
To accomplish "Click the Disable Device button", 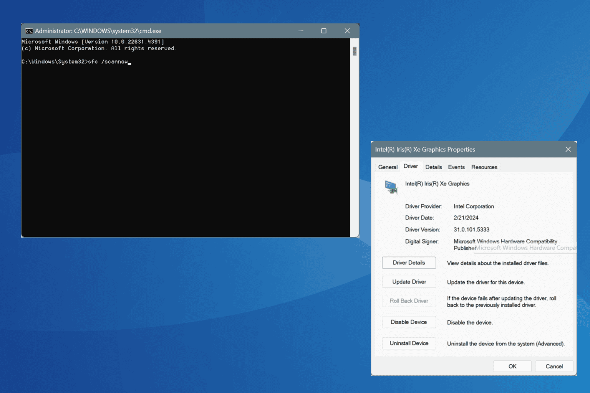I will [409, 322].
